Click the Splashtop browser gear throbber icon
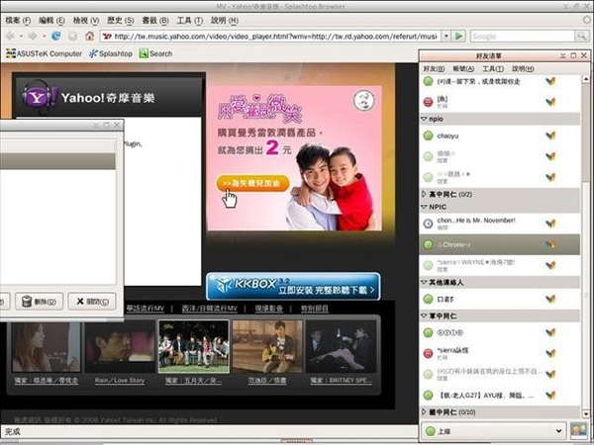Viewport: 594px width, 445px height. [588, 20]
